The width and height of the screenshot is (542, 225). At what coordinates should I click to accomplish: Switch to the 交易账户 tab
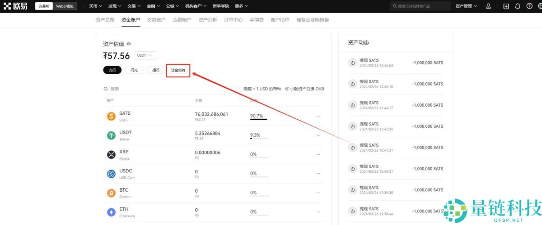(156, 20)
